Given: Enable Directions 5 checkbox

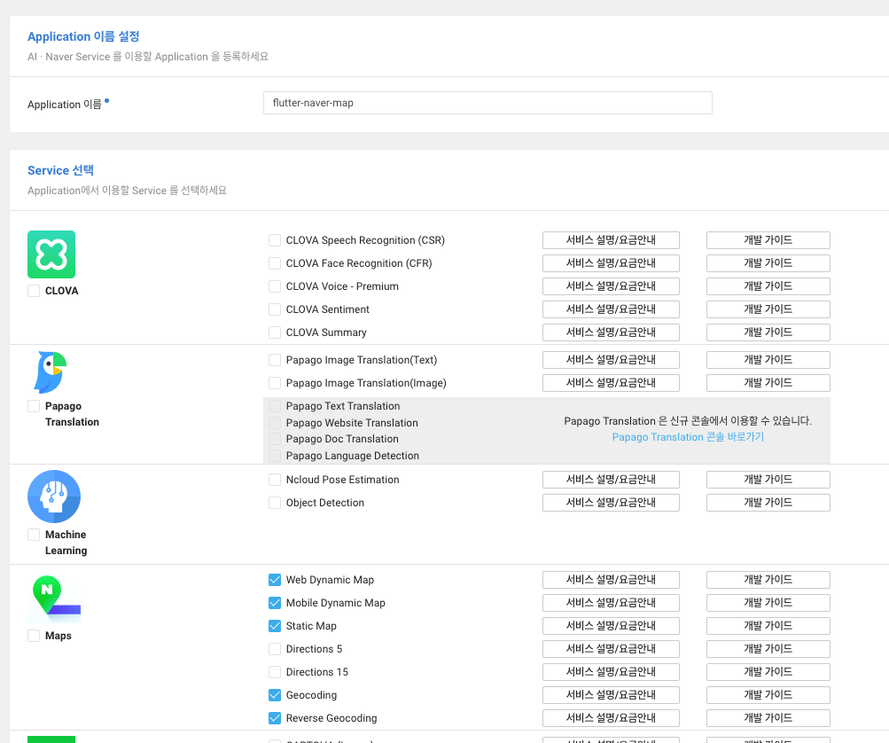Looking at the screenshot, I should [275, 649].
